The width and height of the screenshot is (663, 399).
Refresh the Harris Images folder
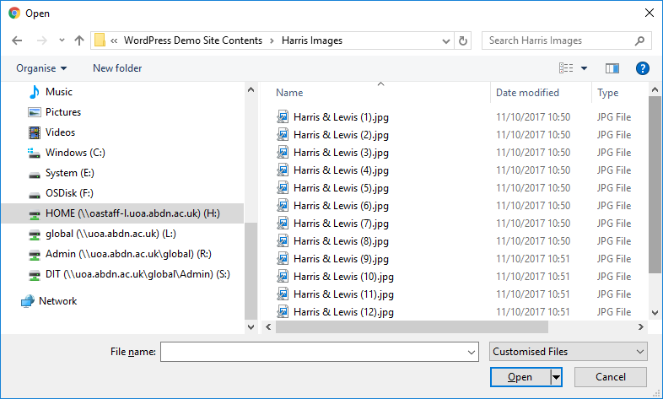462,40
